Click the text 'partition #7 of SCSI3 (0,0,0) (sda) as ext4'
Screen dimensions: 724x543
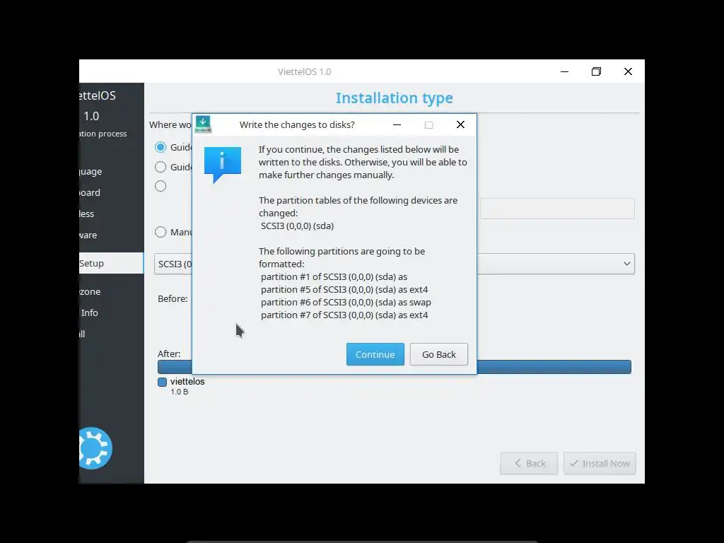click(344, 315)
